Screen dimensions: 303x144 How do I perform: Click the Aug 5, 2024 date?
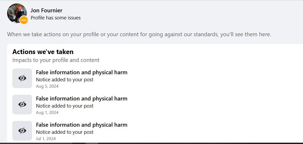47,86
